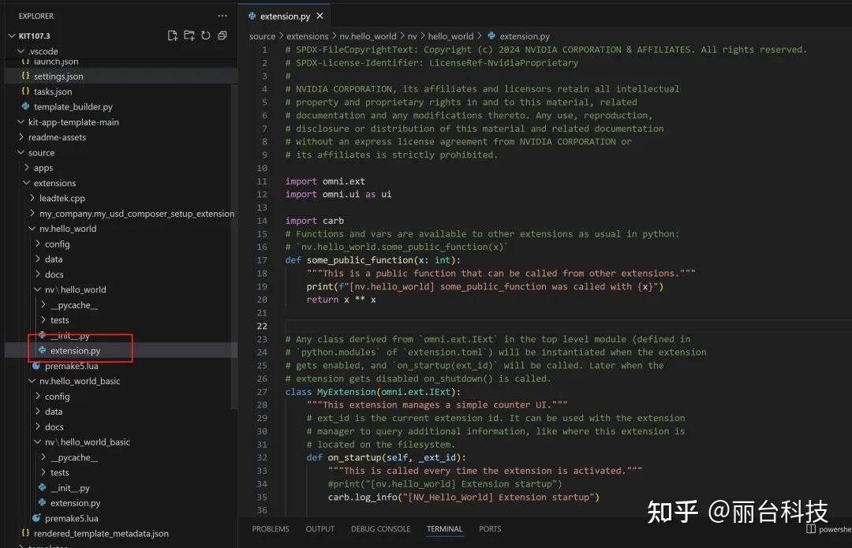Click the Collapse Folders icon in Explorer
The image size is (852, 548).
(x=222, y=35)
